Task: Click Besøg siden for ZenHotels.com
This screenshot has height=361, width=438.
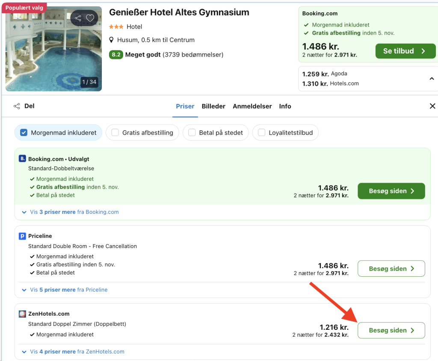Action: tap(391, 331)
